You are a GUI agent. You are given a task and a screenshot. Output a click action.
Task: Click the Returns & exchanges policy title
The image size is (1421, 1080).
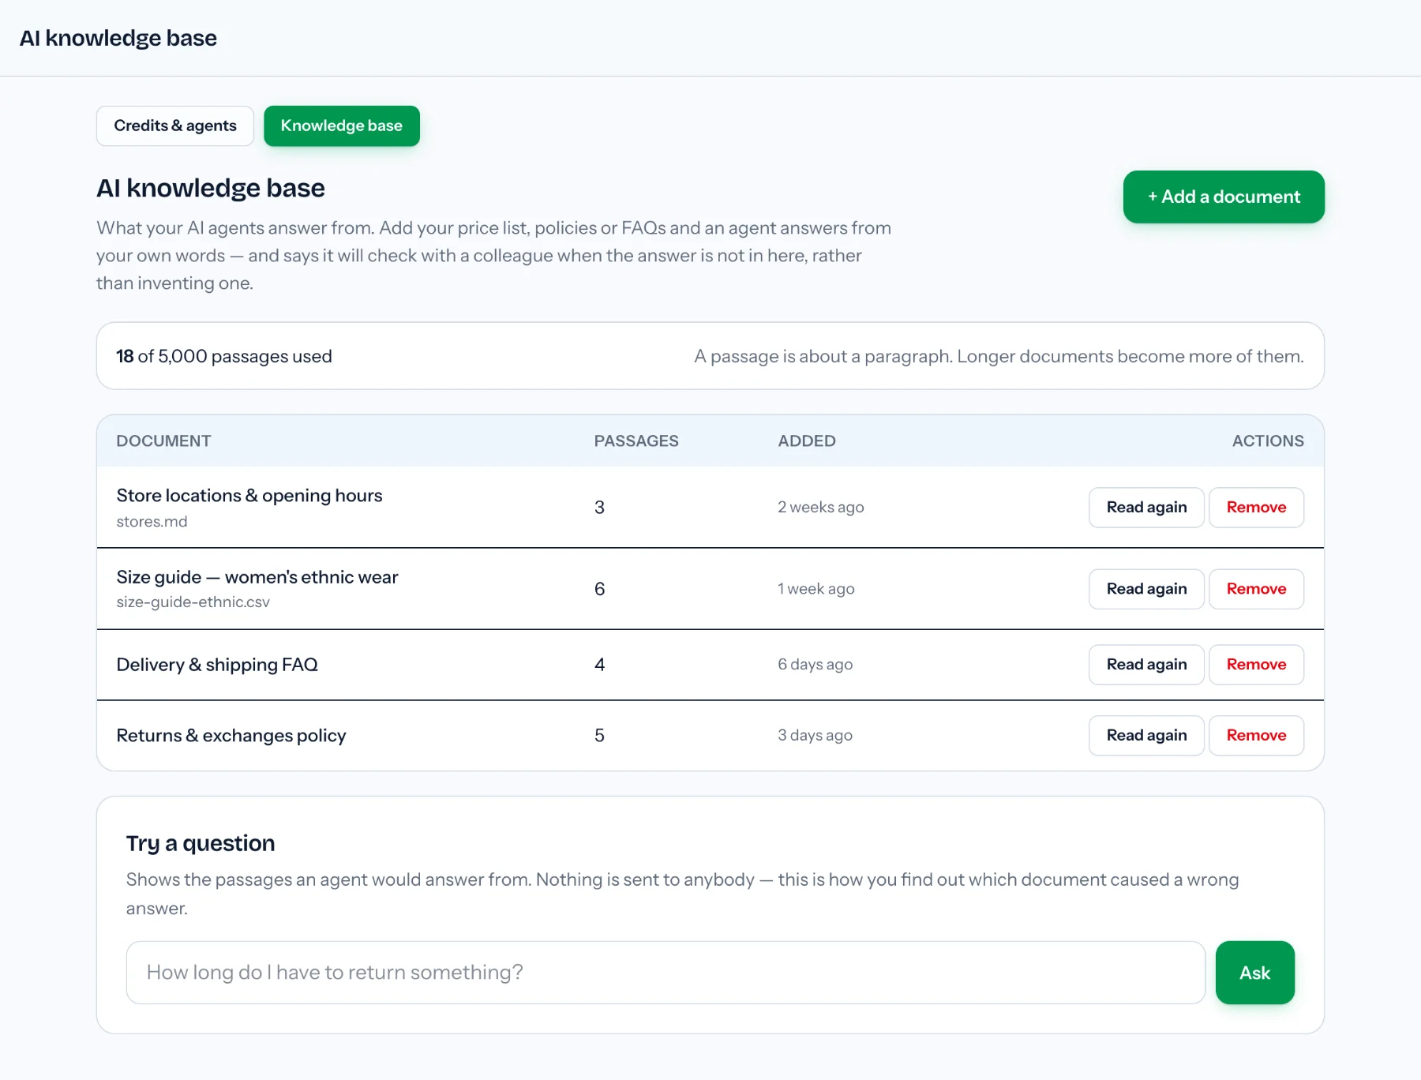click(x=231, y=736)
